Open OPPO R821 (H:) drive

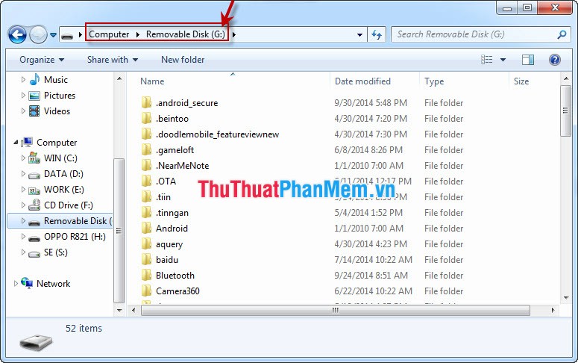click(75, 237)
